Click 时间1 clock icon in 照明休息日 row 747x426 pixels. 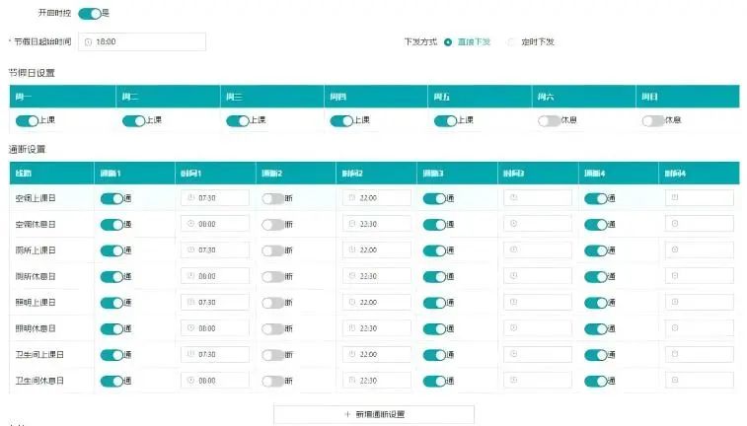(191, 328)
